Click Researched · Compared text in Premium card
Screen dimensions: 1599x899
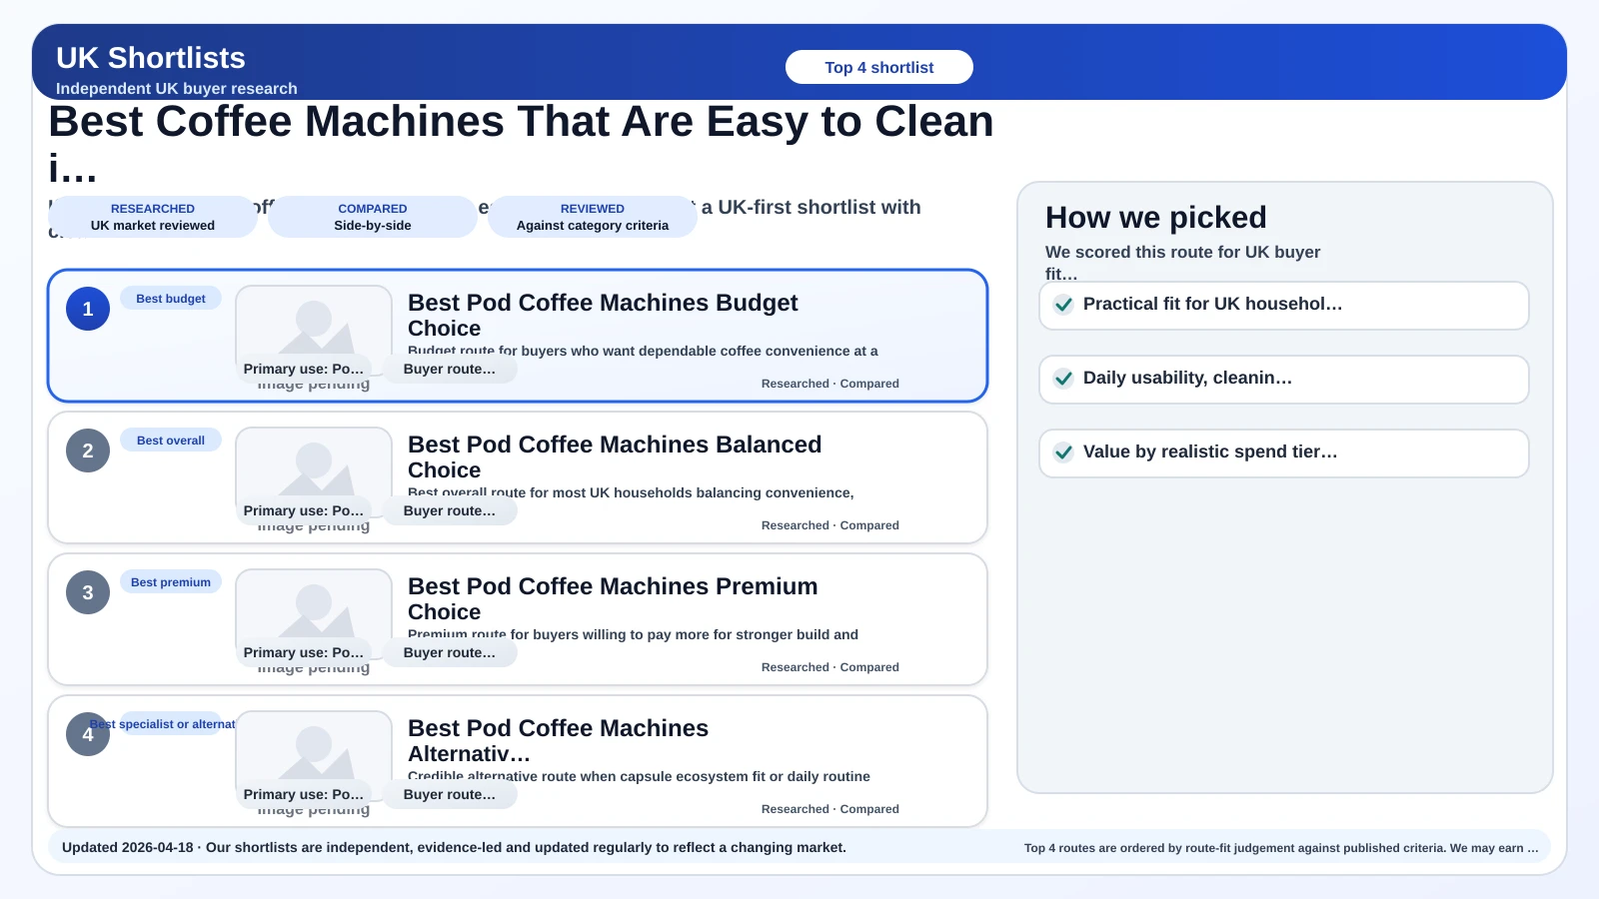(829, 667)
